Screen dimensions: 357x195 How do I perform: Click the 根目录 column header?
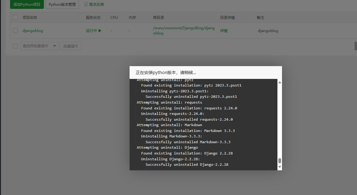click(159, 18)
